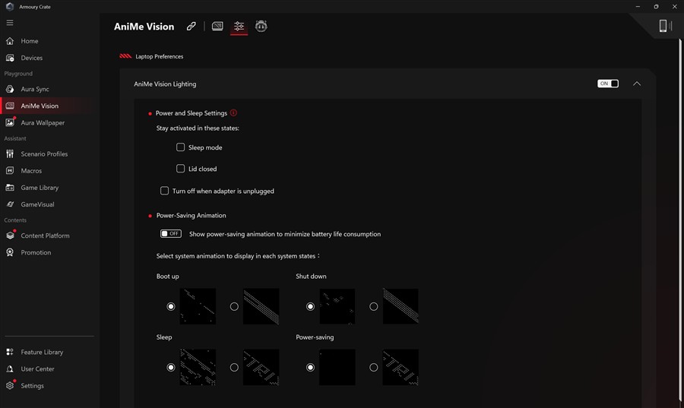Open the Game Library menu item
Screen dimensions: 684x408
tap(40, 188)
